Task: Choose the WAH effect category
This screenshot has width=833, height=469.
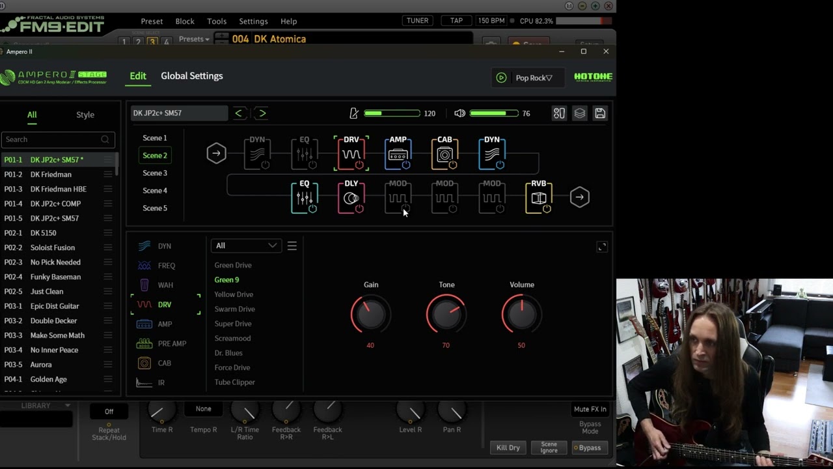Action: tap(156, 285)
